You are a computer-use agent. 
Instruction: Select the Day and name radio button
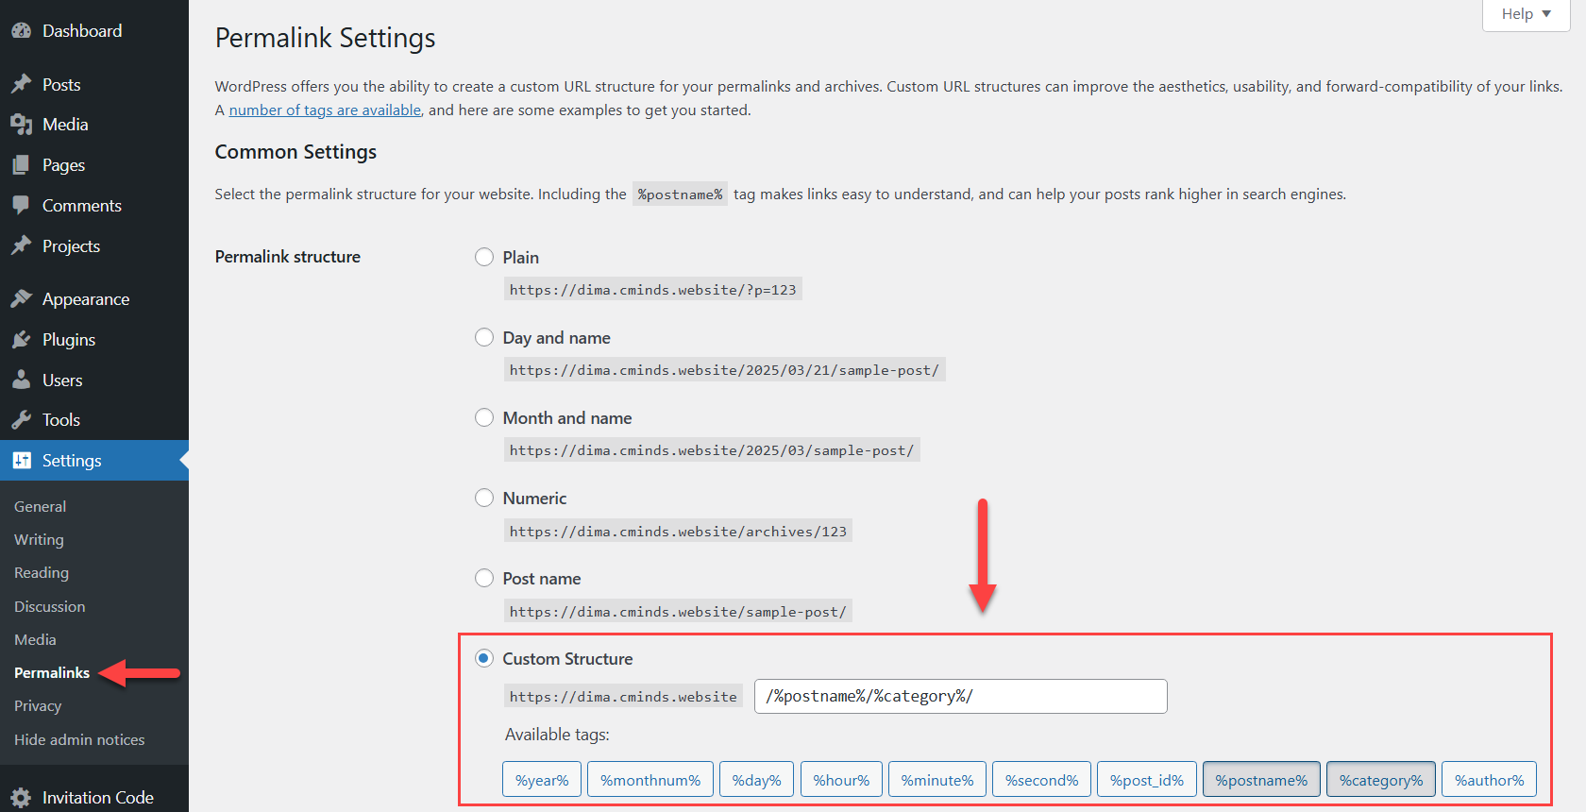point(484,337)
